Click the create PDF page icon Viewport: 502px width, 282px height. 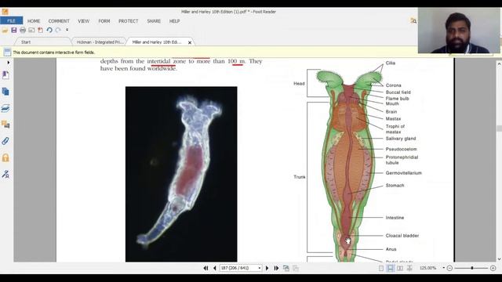click(x=40, y=30)
